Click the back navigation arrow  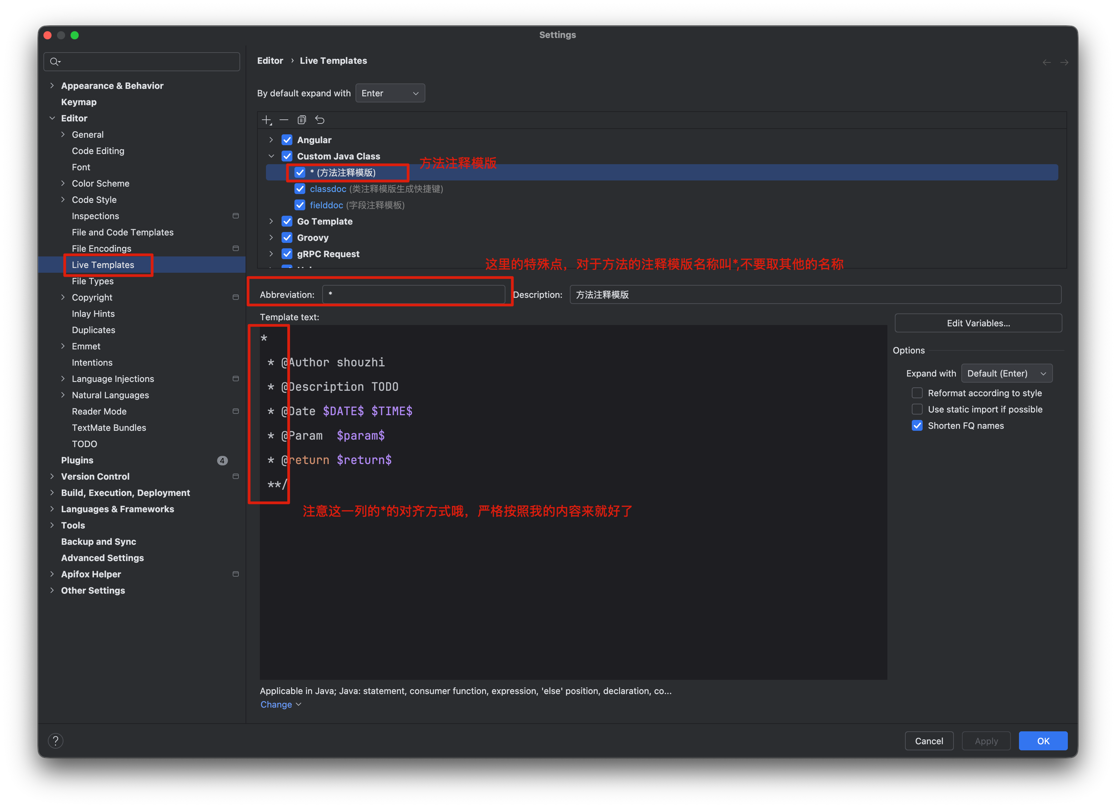[x=1046, y=62]
